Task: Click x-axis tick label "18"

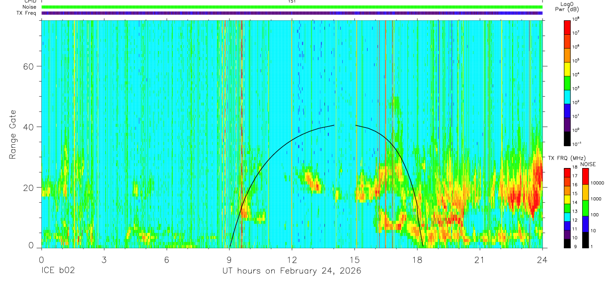Action: tap(417, 260)
